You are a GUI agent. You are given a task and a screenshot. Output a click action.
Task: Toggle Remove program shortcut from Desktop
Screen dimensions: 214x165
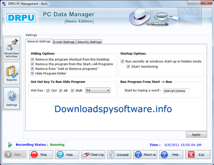coord(32,60)
